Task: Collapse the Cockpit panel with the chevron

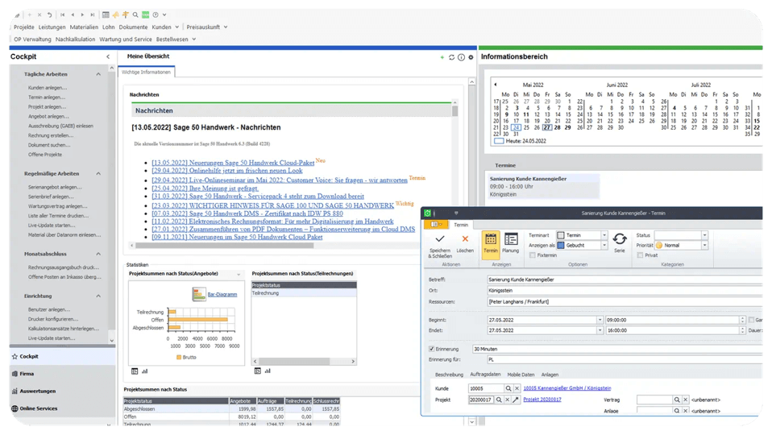Action: (108, 57)
